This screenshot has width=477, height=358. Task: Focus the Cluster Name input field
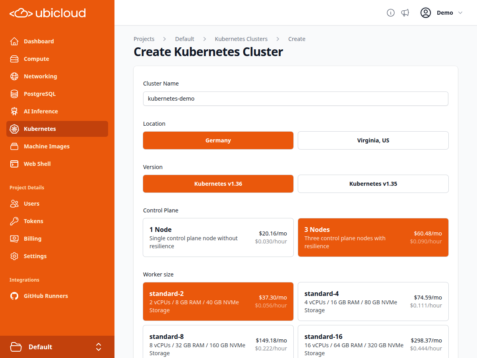(296, 99)
